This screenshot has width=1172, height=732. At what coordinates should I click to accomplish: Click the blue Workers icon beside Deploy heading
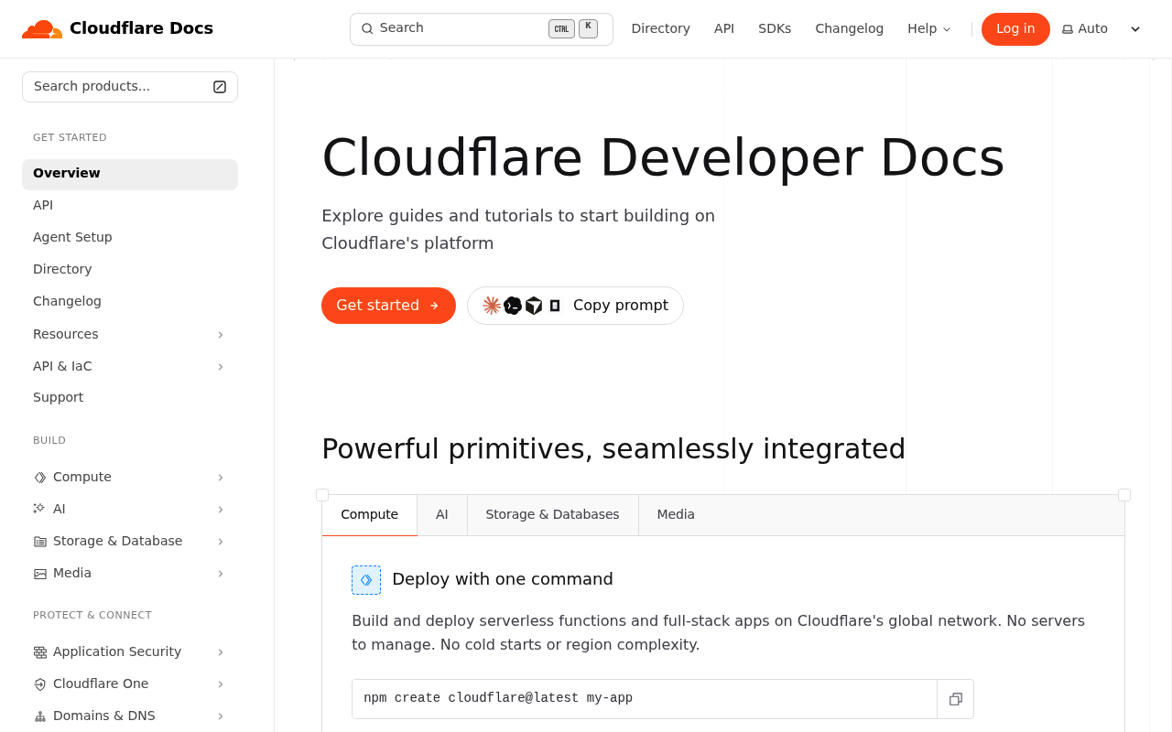point(366,580)
